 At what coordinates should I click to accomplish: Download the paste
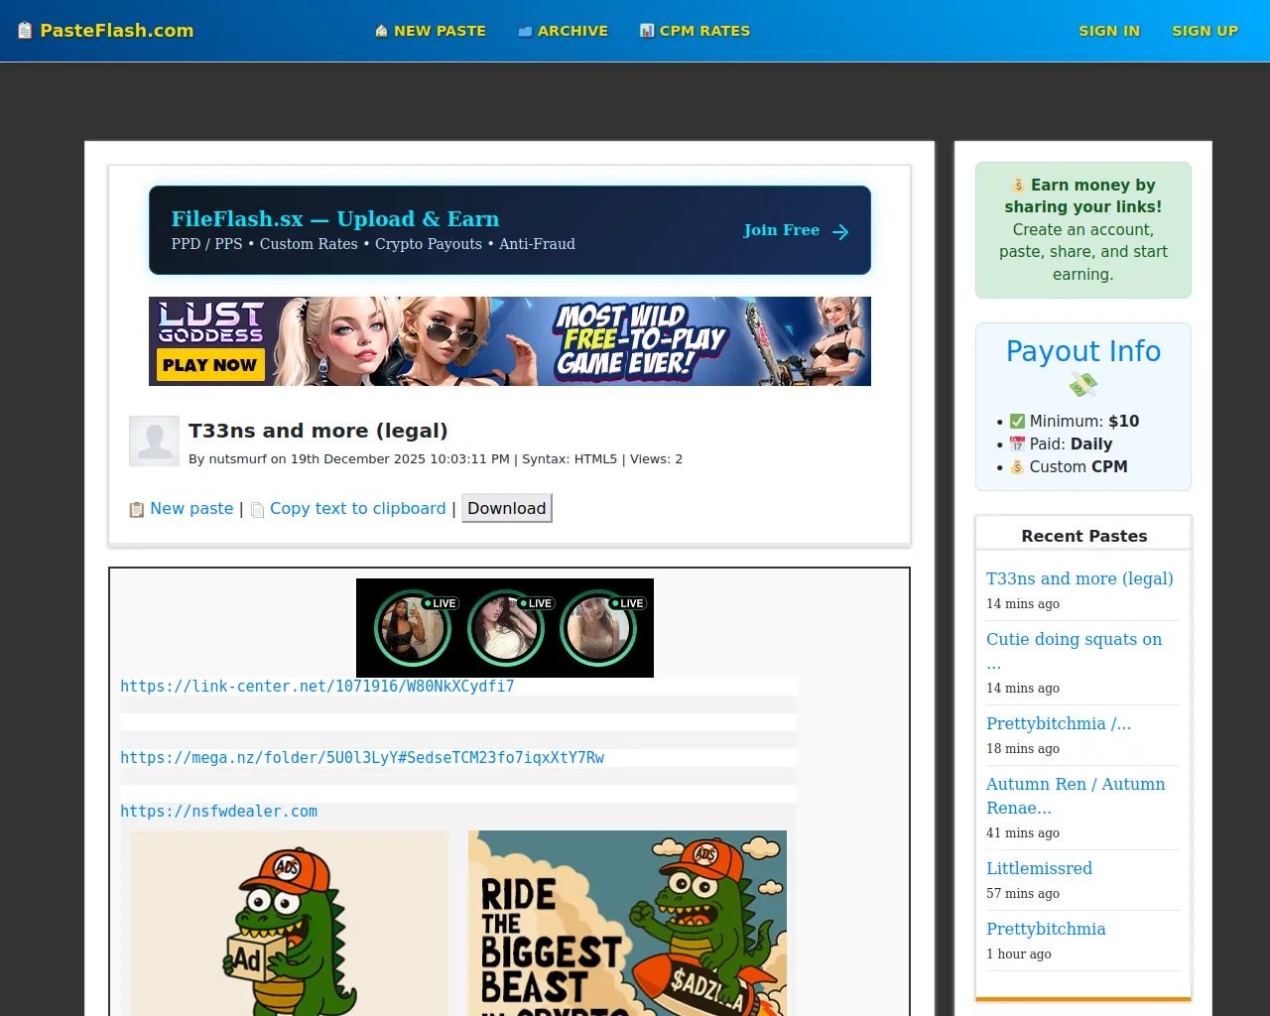(x=507, y=508)
